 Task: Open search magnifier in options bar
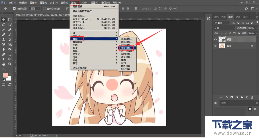[x=246, y=9]
